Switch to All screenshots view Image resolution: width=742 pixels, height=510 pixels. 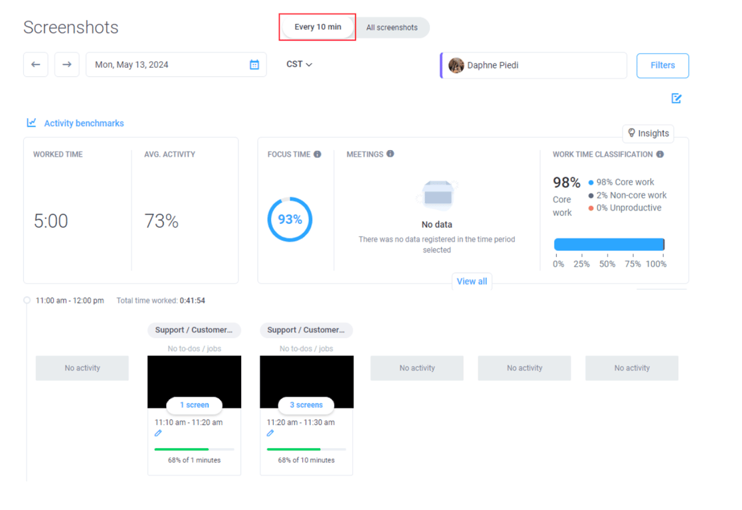coord(392,27)
